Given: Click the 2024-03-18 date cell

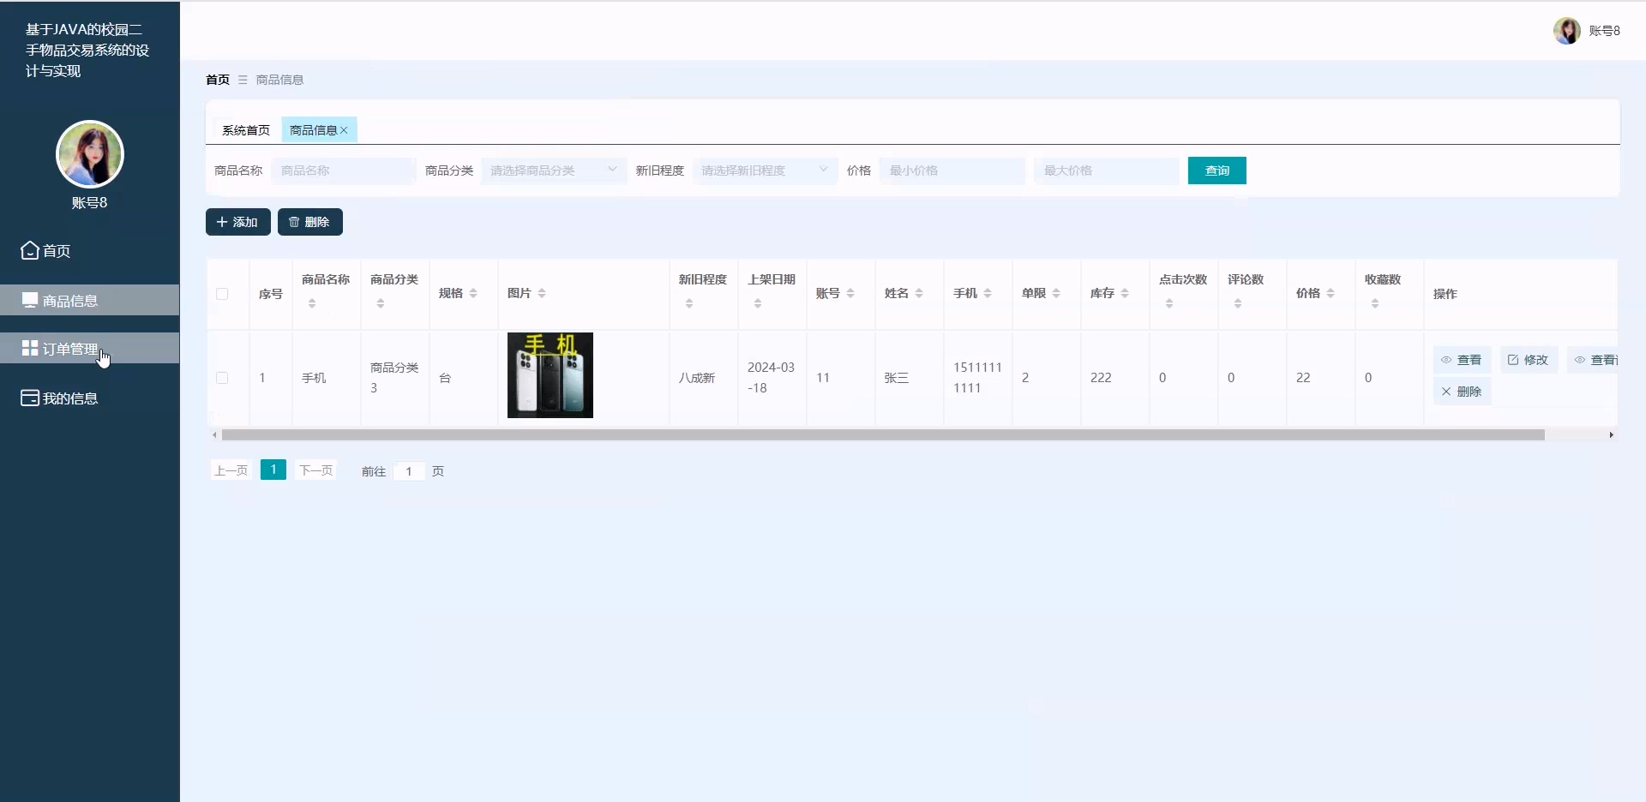Looking at the screenshot, I should (x=772, y=378).
